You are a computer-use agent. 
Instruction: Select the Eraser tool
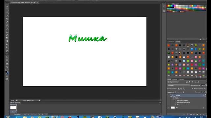pos(7,38)
